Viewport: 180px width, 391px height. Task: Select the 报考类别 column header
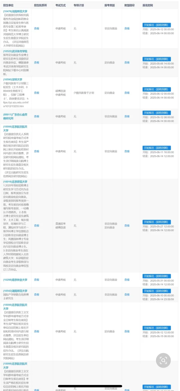coord(110,5)
